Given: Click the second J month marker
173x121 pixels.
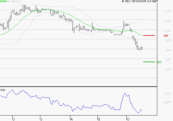Looking at the screenshot, I should (41, 119).
